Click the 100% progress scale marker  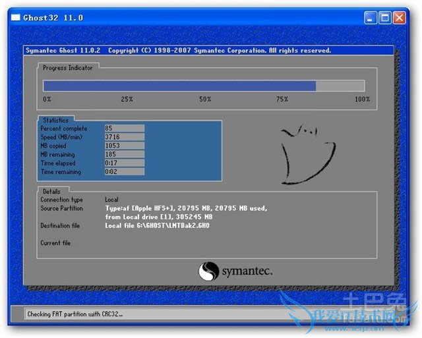(x=362, y=99)
